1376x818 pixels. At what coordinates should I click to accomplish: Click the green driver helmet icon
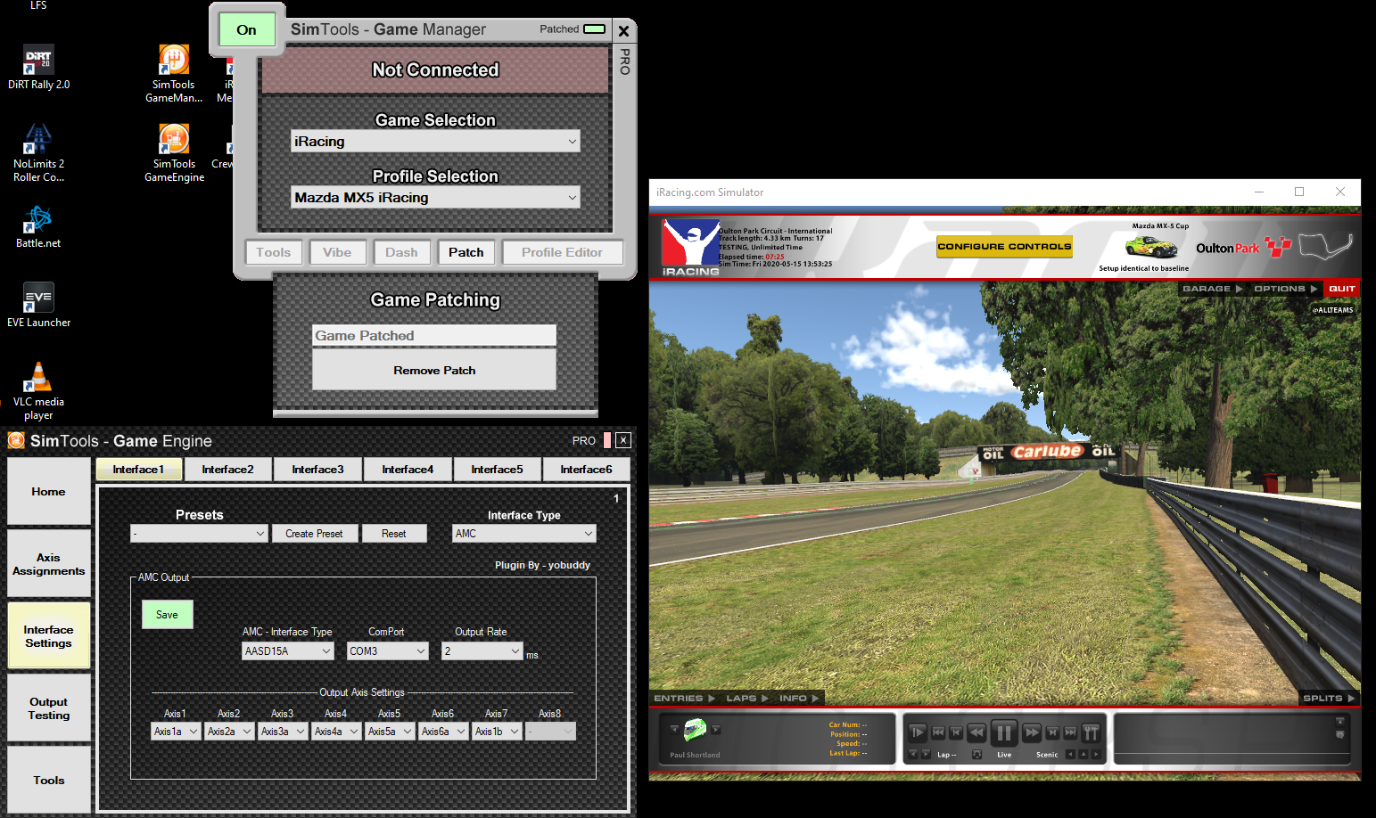[695, 730]
